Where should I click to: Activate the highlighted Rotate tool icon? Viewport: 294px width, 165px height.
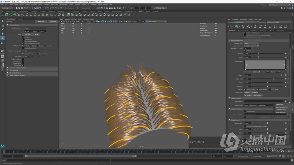click(2, 38)
